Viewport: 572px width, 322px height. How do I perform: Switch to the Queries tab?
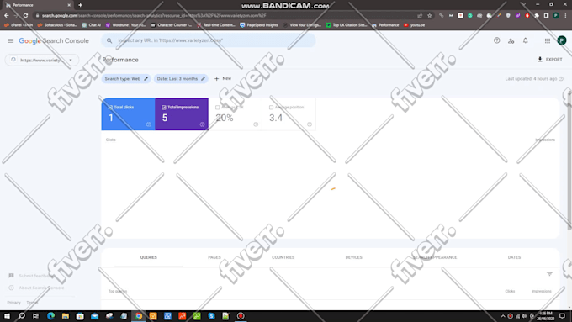(x=149, y=257)
